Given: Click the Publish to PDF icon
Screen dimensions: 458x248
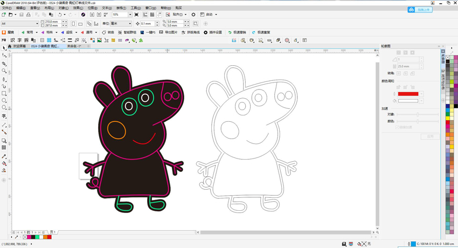Looking at the screenshot, I should tap(106, 15).
